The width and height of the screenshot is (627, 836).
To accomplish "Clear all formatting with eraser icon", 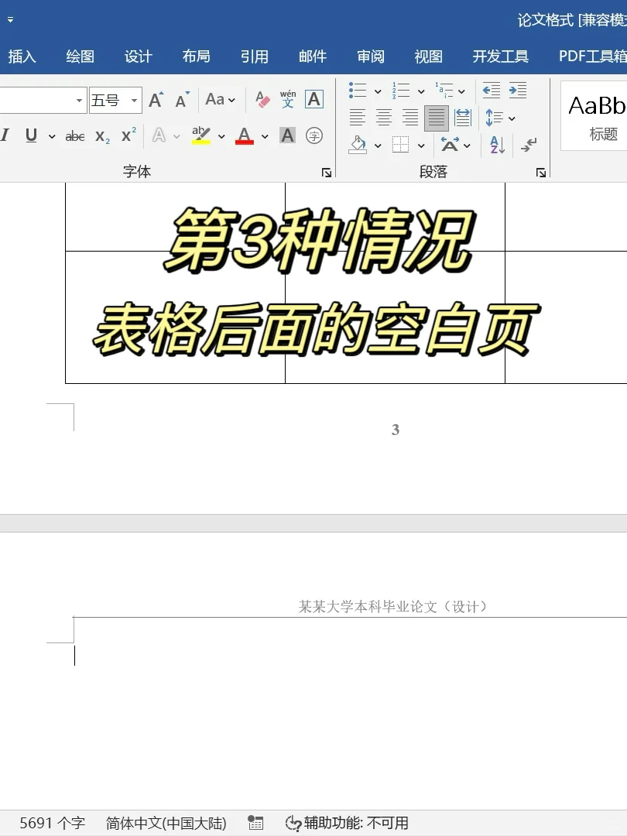I will (x=262, y=100).
